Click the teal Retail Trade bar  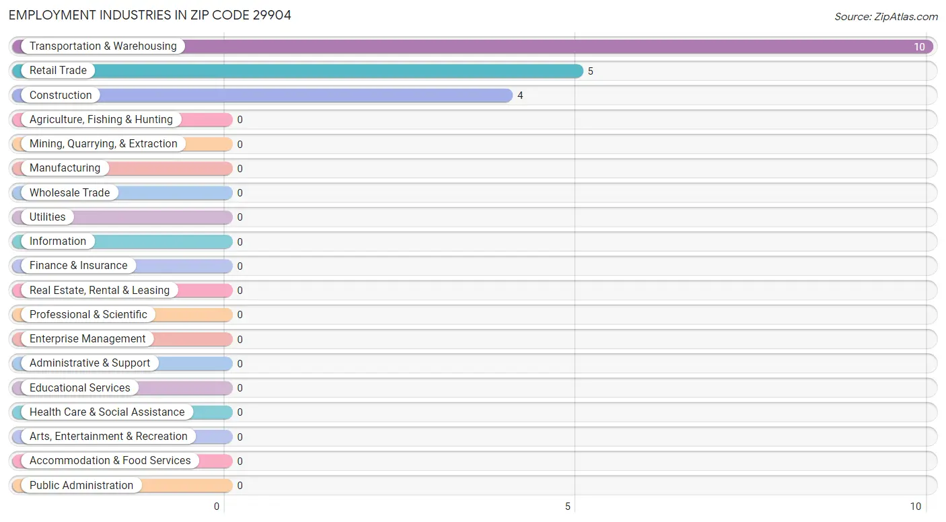point(297,71)
